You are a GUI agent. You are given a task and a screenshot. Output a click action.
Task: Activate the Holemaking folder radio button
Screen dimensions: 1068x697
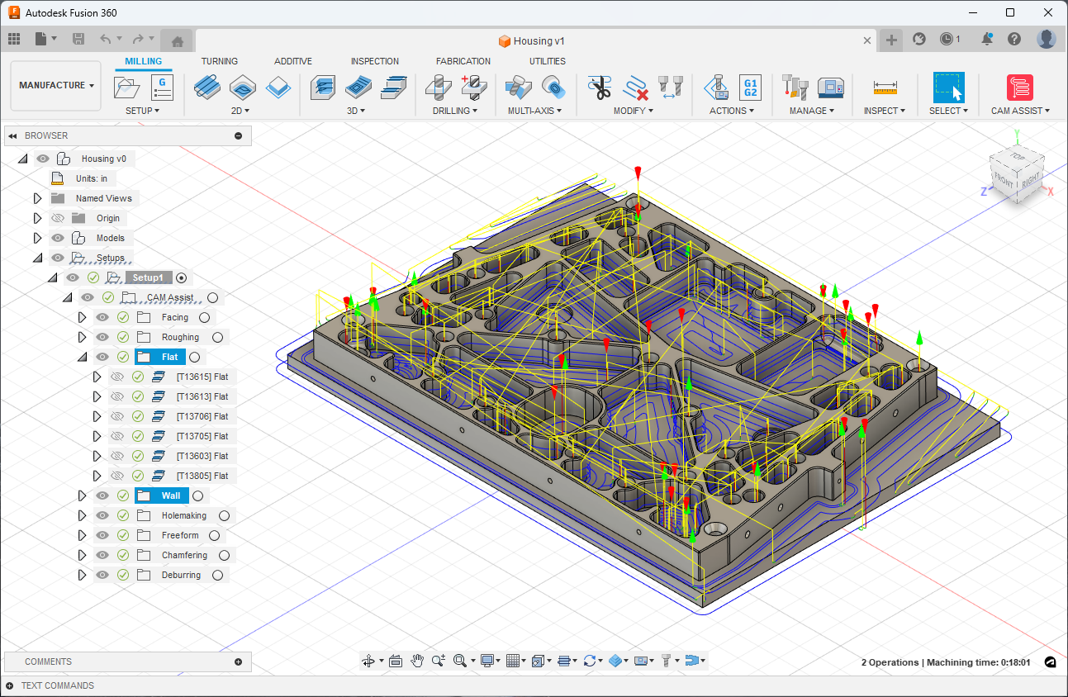pyautogui.click(x=224, y=515)
